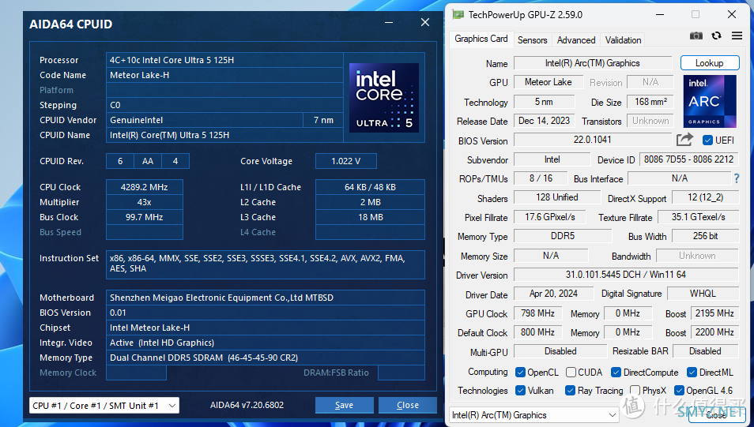
Task: Toggle the Vulkan checkbox
Action: pyautogui.click(x=520, y=391)
